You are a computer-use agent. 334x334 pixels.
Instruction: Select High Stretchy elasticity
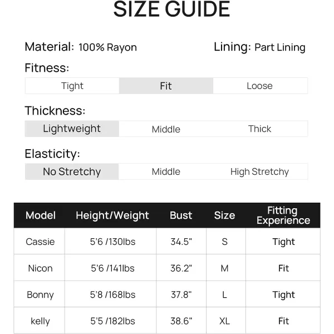pyautogui.click(x=259, y=171)
